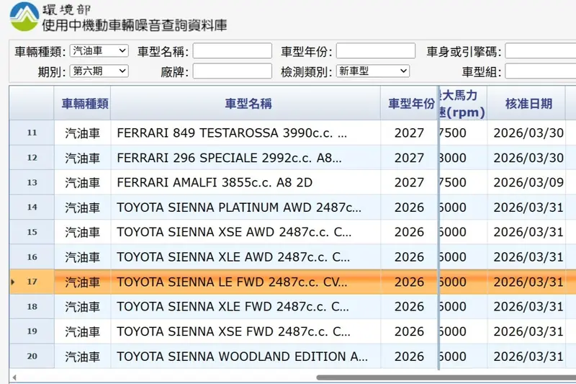
Task: Expand the 檢測類別 dropdown
Action: pyautogui.click(x=372, y=71)
